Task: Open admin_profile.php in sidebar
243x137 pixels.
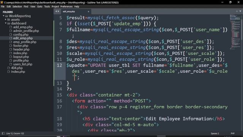Action: (x=26, y=31)
